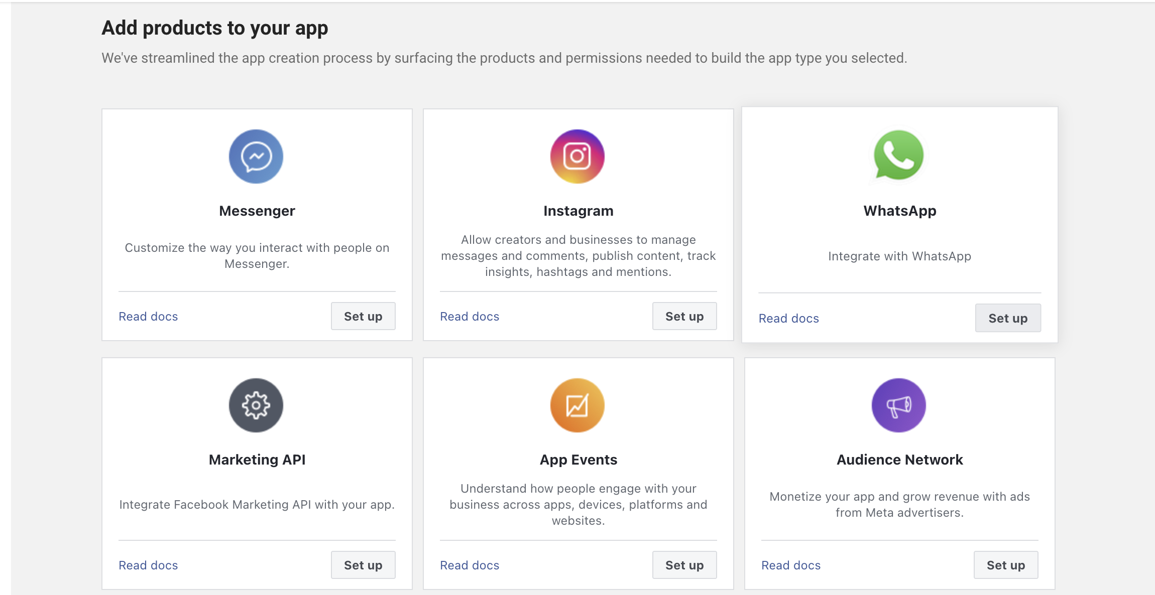Viewport: 1155px width, 595px height.
Task: Open Marketing API Read docs
Action: 148,564
